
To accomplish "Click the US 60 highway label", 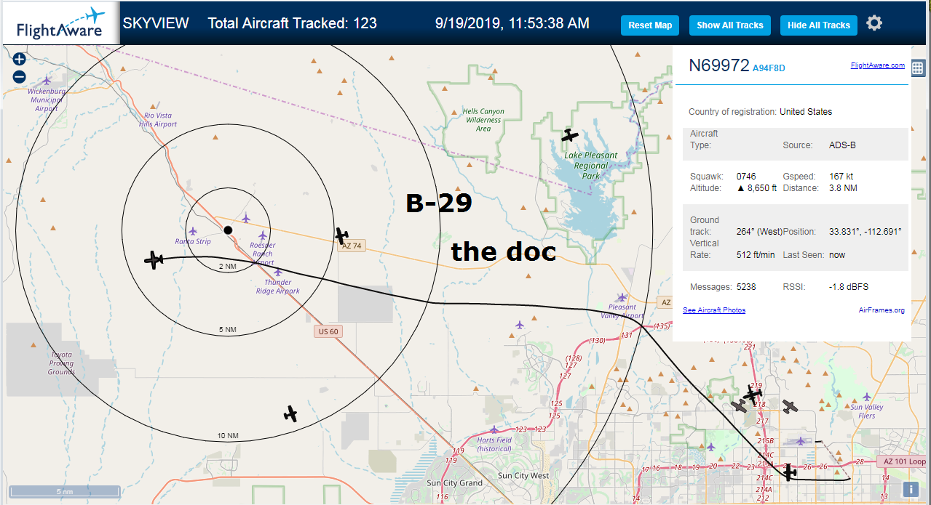I will (x=328, y=331).
